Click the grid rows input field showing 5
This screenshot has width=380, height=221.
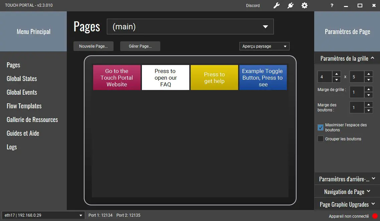pos(357,77)
